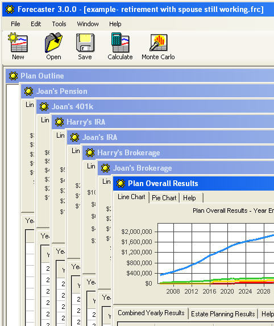Activate the Harry's Brokerage window title bar

[x=178, y=153]
